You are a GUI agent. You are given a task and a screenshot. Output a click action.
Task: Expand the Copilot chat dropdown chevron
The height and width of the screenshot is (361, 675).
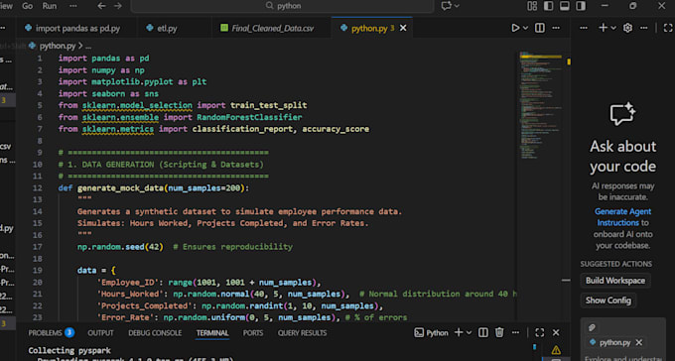(x=457, y=6)
